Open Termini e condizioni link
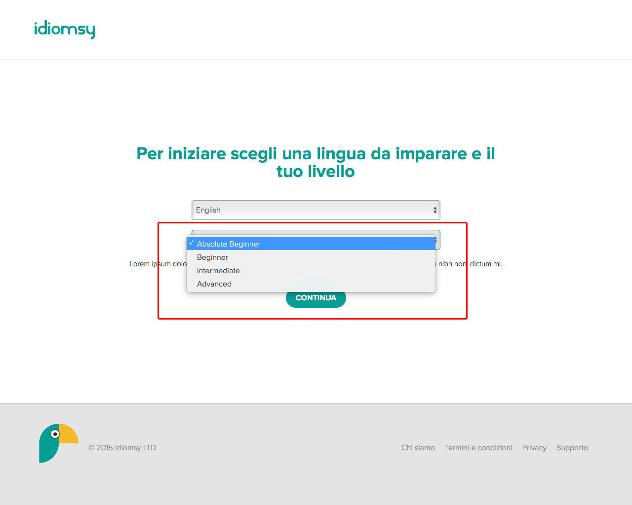The height and width of the screenshot is (505, 632). [478, 448]
